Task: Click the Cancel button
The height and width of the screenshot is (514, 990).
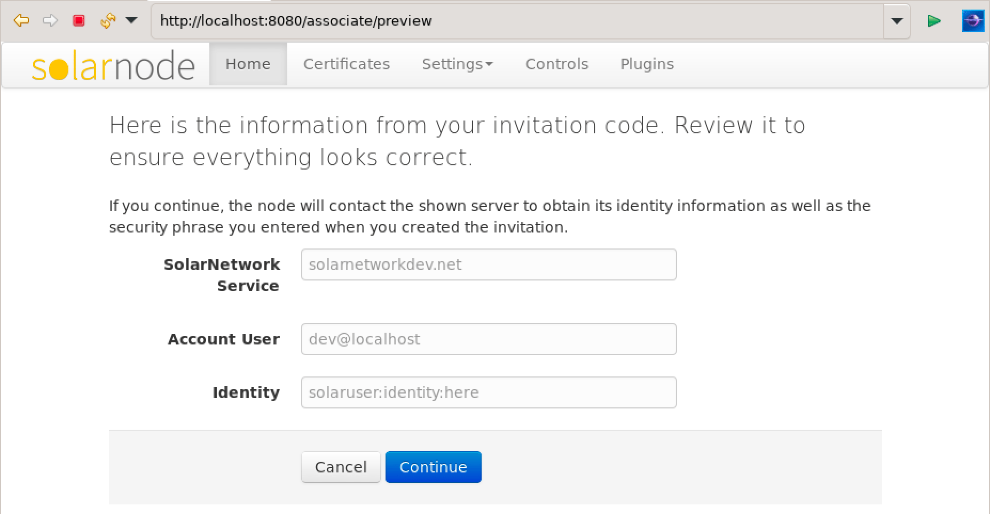Action: (341, 467)
